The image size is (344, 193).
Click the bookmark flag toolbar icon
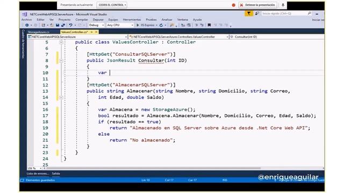coord(209,25)
